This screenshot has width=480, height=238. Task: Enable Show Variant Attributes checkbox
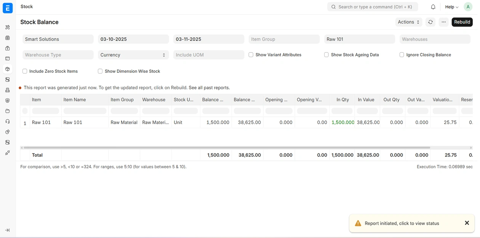click(251, 55)
